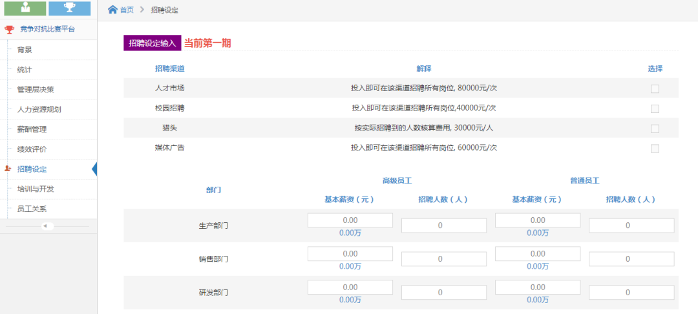The image size is (698, 314).
Task: Click 销售部门 ordinary employee headcount field
Action: (x=631, y=259)
